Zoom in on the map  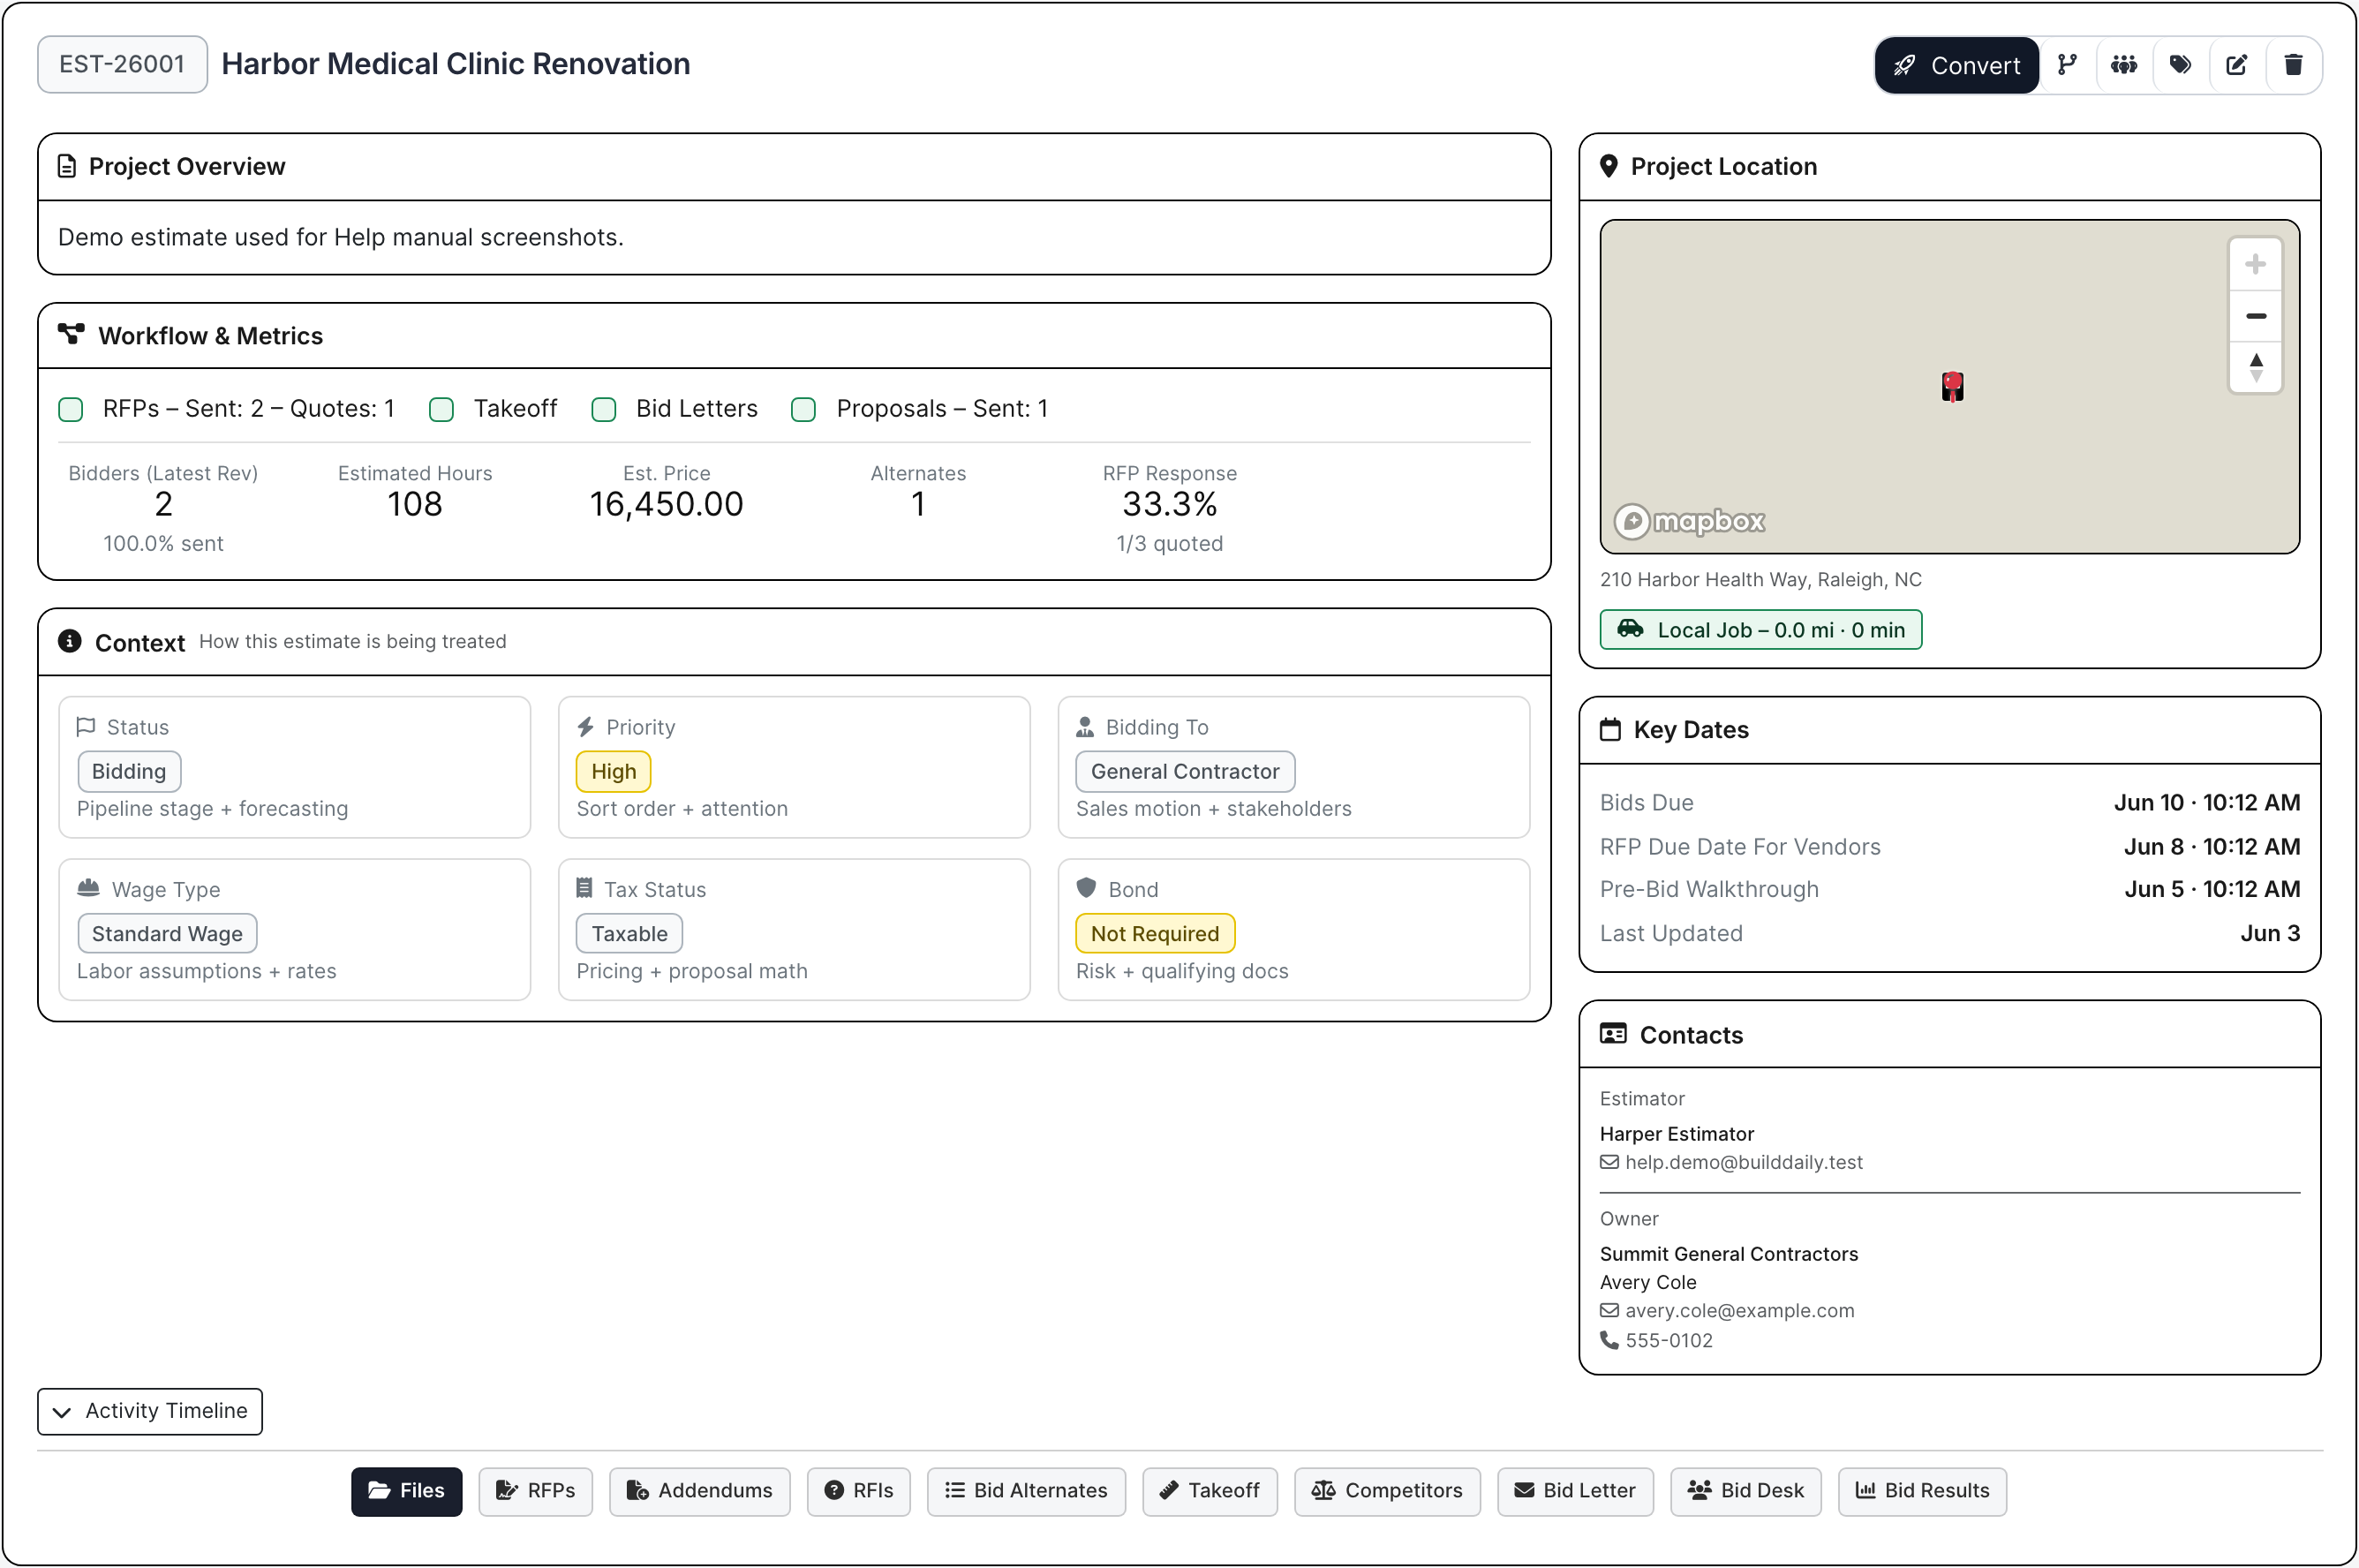click(2255, 264)
